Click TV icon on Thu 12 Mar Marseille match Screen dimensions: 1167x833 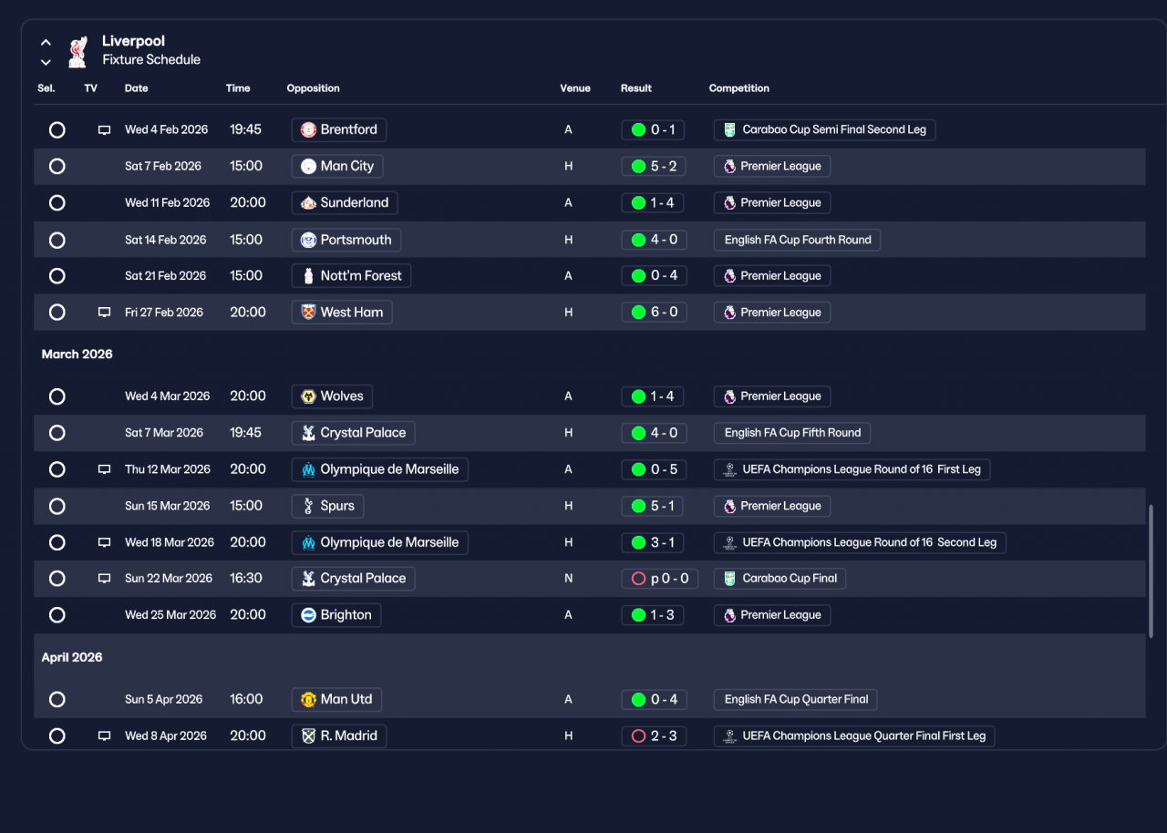[104, 469]
